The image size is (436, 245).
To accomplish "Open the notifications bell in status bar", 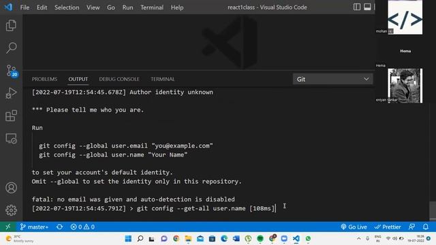I will click(425, 227).
